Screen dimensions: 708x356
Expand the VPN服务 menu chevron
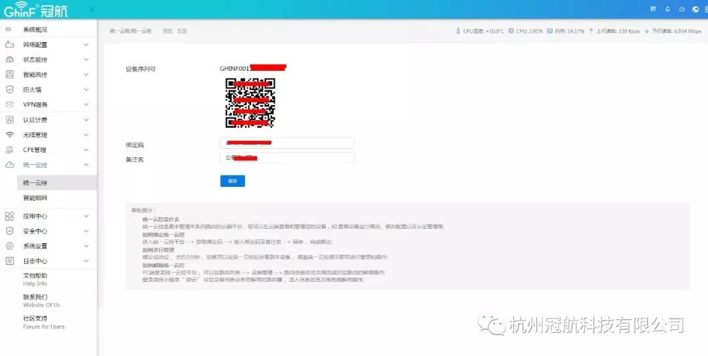pos(87,104)
